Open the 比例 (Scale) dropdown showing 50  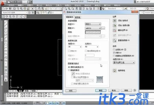click(92, 47)
